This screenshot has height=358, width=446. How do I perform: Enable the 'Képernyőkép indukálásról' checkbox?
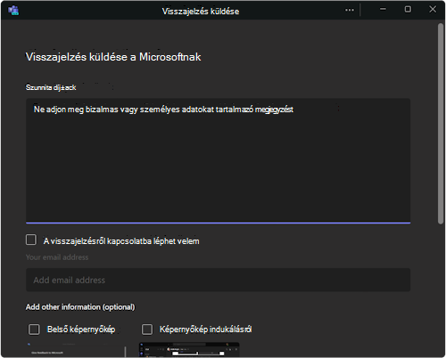tap(147, 330)
